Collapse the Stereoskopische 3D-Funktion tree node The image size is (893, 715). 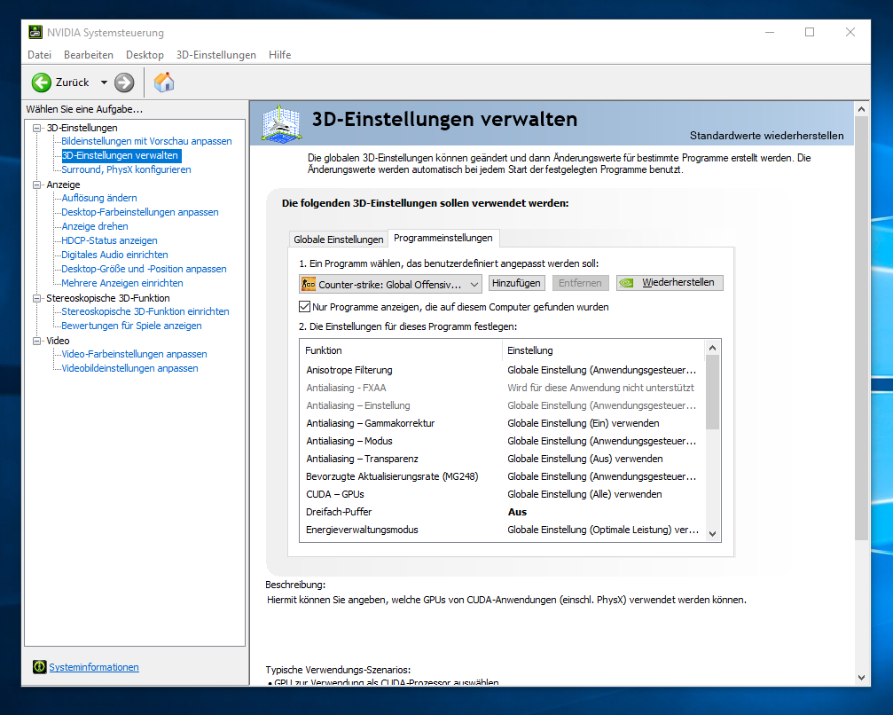click(x=37, y=298)
